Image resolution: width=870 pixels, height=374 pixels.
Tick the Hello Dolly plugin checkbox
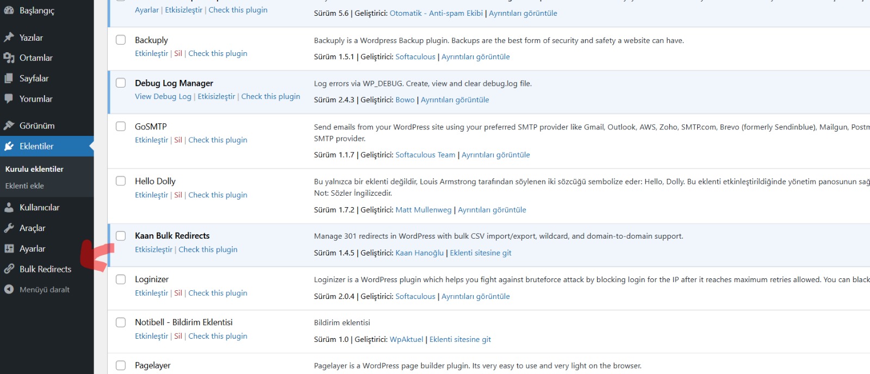(x=121, y=180)
